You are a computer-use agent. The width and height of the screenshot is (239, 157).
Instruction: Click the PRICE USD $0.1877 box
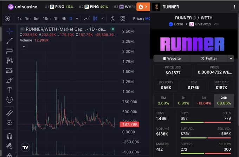click(173, 71)
